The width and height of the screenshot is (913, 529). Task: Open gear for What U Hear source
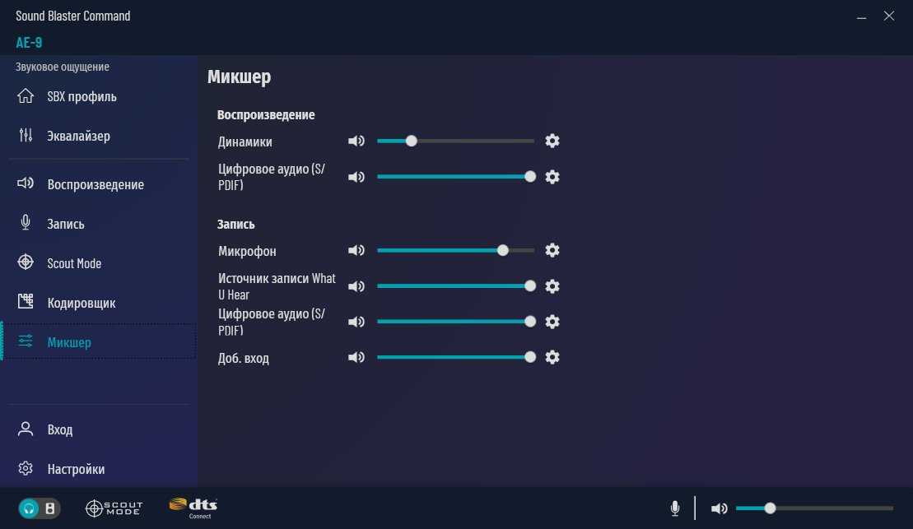552,286
